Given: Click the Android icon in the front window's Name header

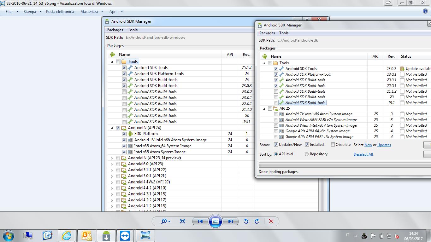Looking at the screenshot, I should coord(265,56).
